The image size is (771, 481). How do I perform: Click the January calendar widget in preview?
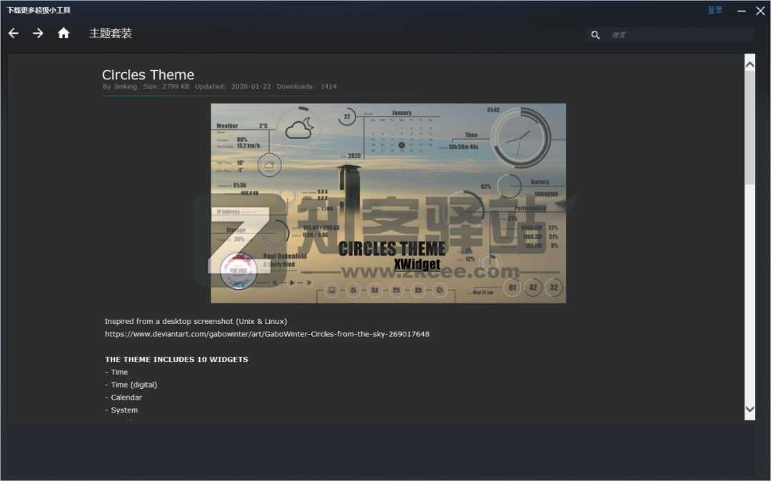point(401,133)
